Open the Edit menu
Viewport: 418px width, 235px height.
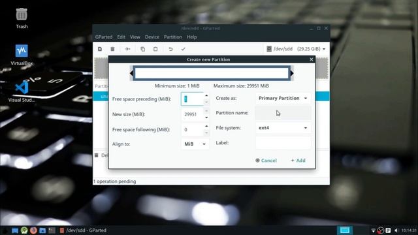(x=121, y=37)
